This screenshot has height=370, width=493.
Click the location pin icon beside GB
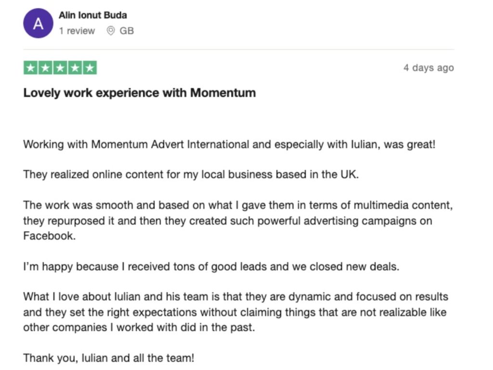(111, 31)
